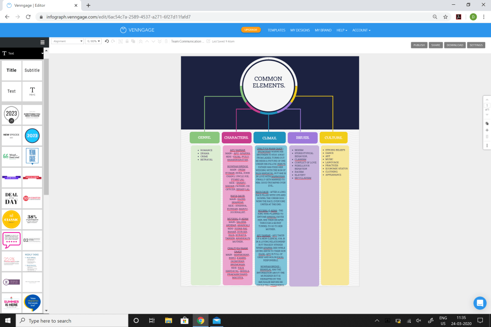The width and height of the screenshot is (491, 327).
Task: Go to My Designs
Action: (x=300, y=30)
